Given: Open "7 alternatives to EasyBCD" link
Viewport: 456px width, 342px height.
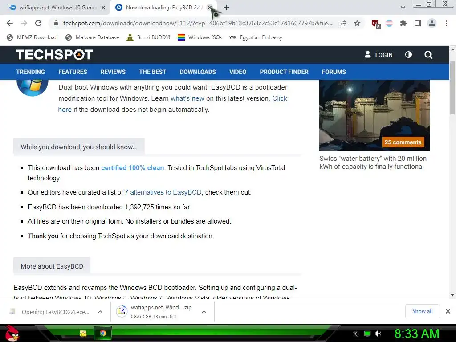Looking at the screenshot, I should tap(163, 192).
